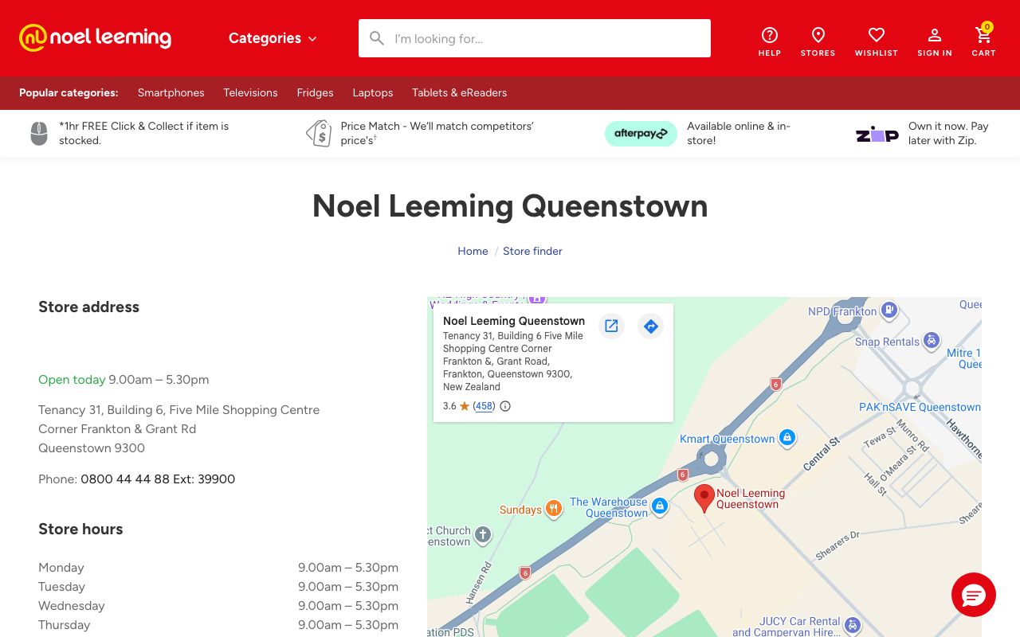Click the search magnifier icon
This screenshot has height=637, width=1020.
[x=377, y=38]
